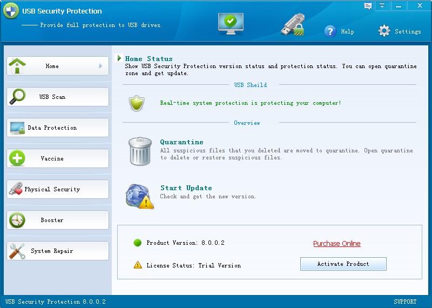Click the Home Status triangle marker
Viewport: 432px width, 308px height.
119,58
